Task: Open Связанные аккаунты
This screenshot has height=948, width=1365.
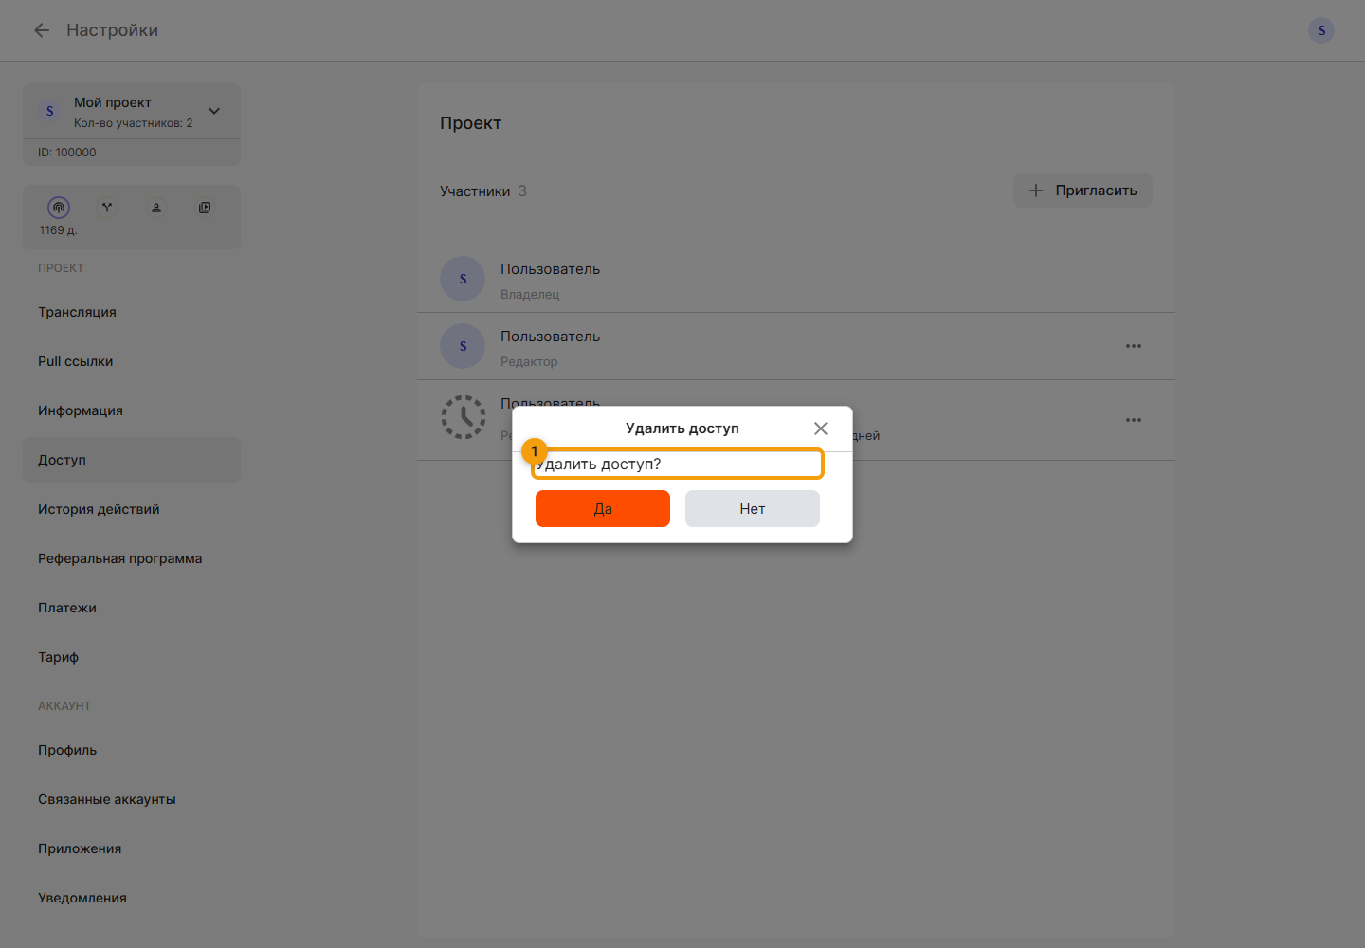Action: (132, 799)
